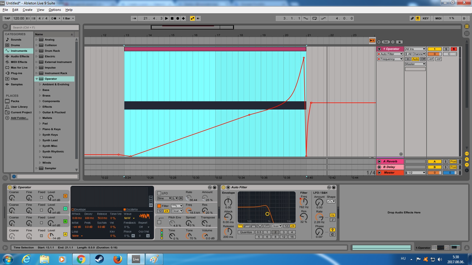Toggle the 1 Operator track arm button
The image size is (472, 265).
(454, 49)
